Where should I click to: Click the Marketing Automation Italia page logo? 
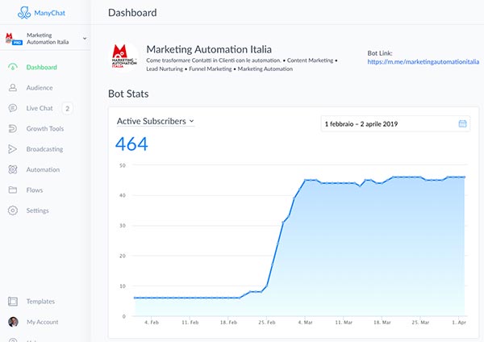point(124,56)
